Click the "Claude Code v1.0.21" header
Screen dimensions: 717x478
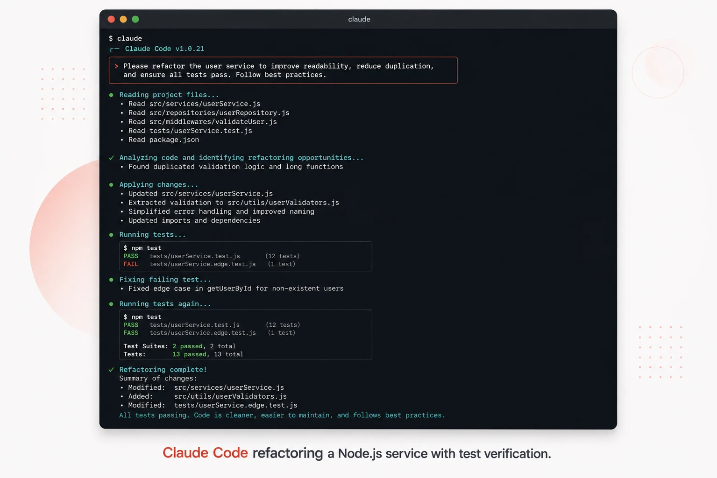point(164,49)
